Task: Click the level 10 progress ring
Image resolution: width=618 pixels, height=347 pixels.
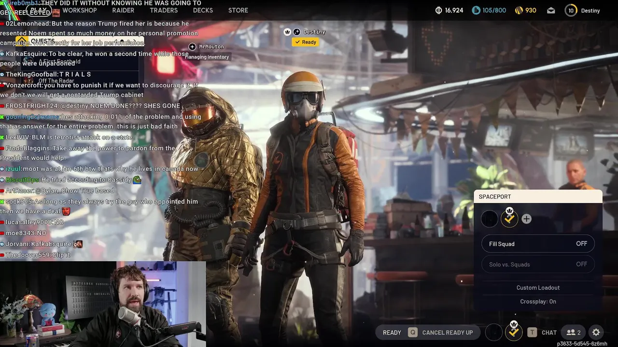Action: click(x=571, y=10)
